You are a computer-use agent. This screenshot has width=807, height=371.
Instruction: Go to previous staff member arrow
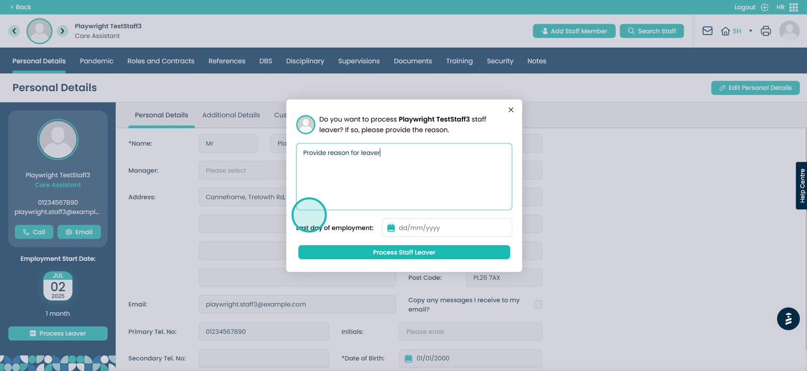[14, 31]
